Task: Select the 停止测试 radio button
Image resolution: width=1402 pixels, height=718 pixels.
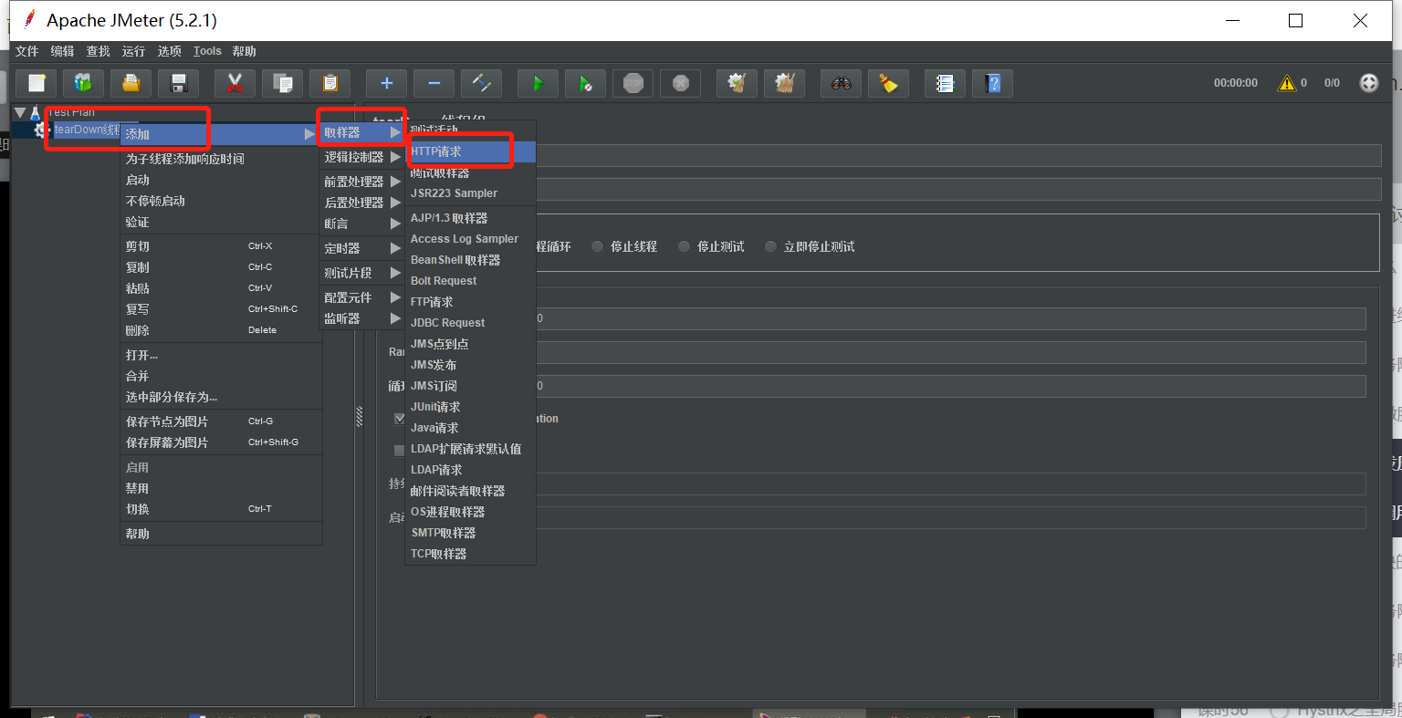Action: 684,246
